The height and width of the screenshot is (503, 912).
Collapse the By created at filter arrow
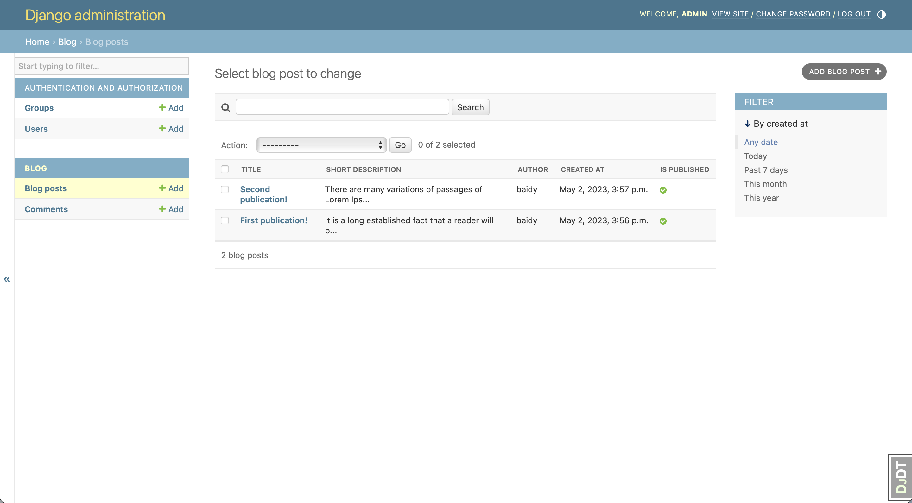point(747,124)
